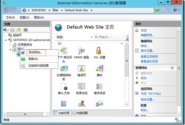Click the globe icon in address breadcrumb
The width and height of the screenshot is (185, 125).
pyautogui.click(x=24, y=10)
